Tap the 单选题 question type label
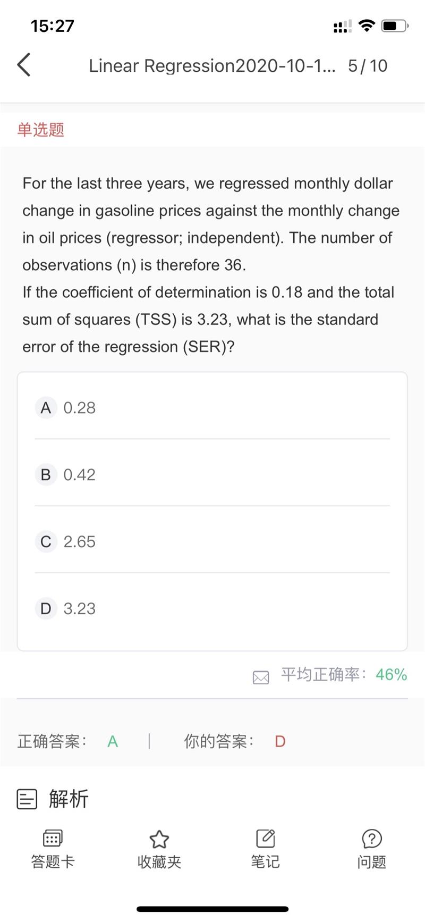Screen dimensions: 425x921 pos(41,130)
